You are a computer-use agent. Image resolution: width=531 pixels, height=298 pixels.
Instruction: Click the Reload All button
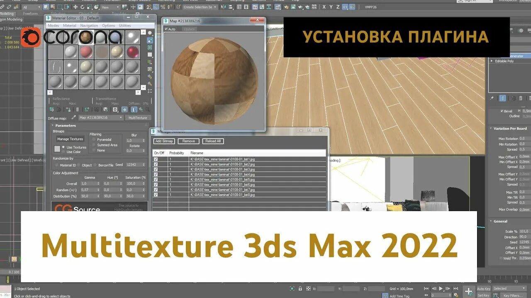[x=213, y=141]
